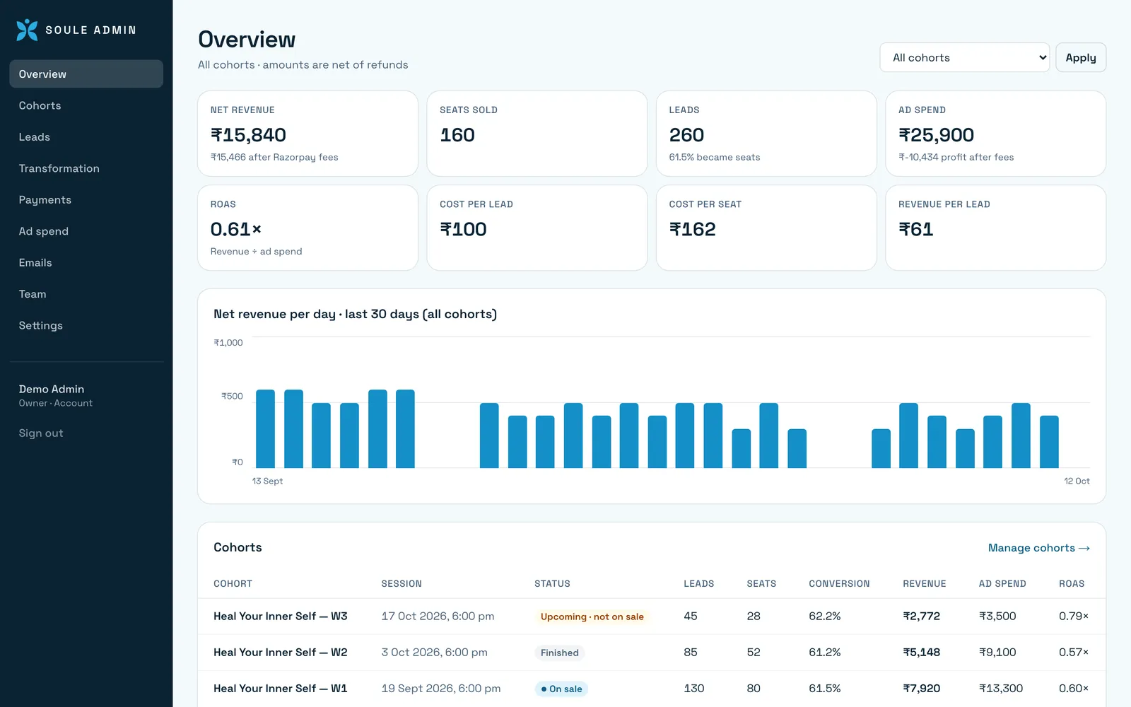The height and width of the screenshot is (707, 1131).
Task: Go to Emails section
Action: (86, 262)
